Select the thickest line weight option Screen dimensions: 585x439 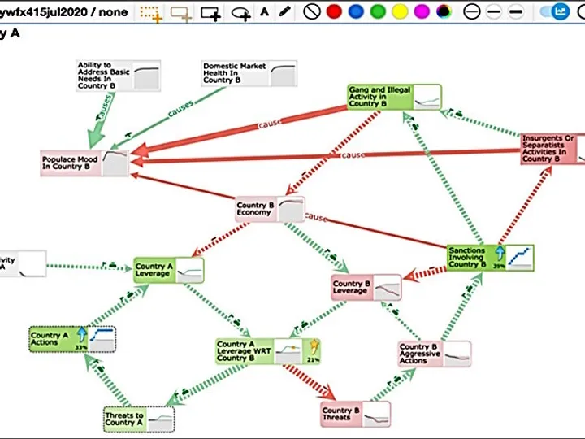click(x=515, y=12)
